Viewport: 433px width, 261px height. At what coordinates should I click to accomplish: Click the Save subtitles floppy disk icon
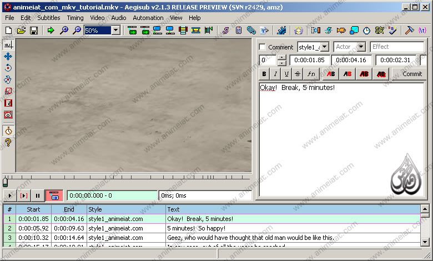tap(34, 31)
